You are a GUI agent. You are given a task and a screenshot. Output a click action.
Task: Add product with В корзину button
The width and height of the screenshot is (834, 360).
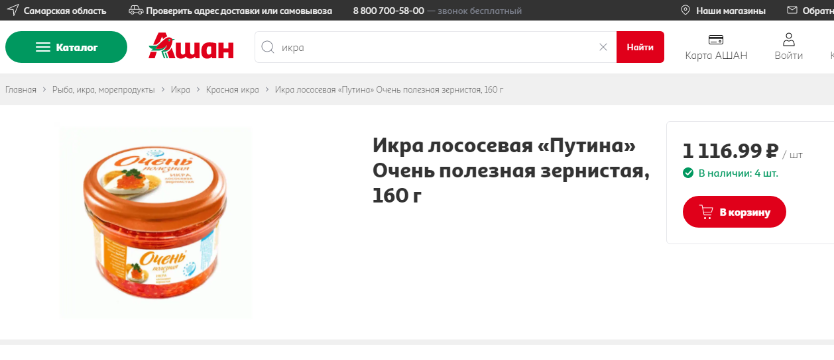735,212
